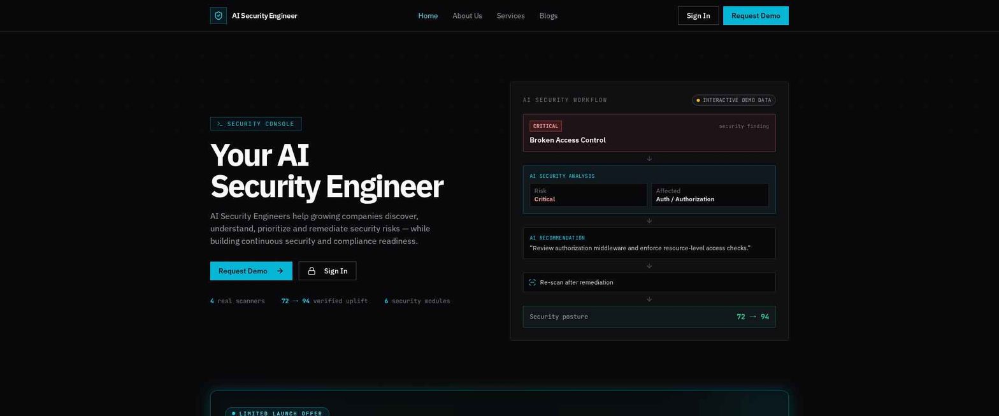Click the shield logo icon in header
This screenshot has width=999, height=416.
click(x=219, y=16)
